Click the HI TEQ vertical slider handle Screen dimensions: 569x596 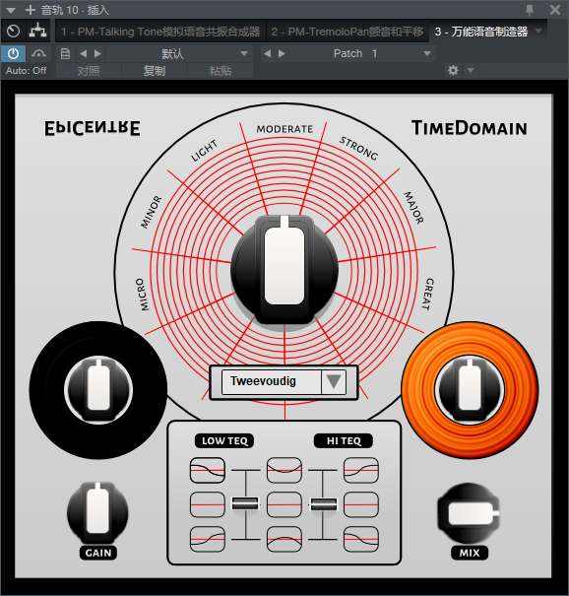coord(324,504)
